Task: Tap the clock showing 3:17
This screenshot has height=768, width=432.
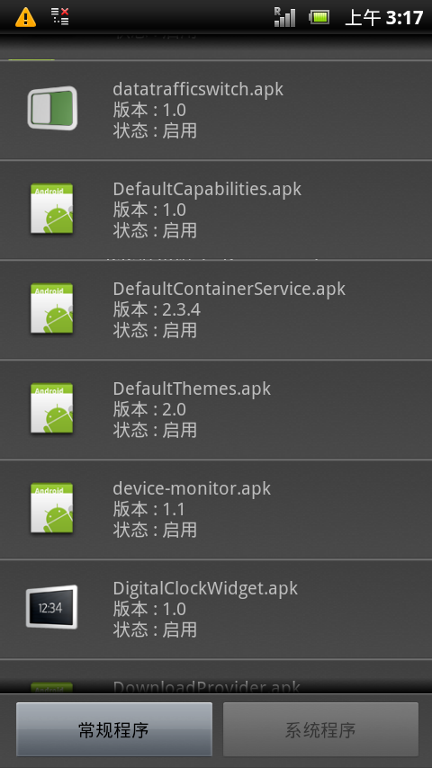Action: coord(404,18)
